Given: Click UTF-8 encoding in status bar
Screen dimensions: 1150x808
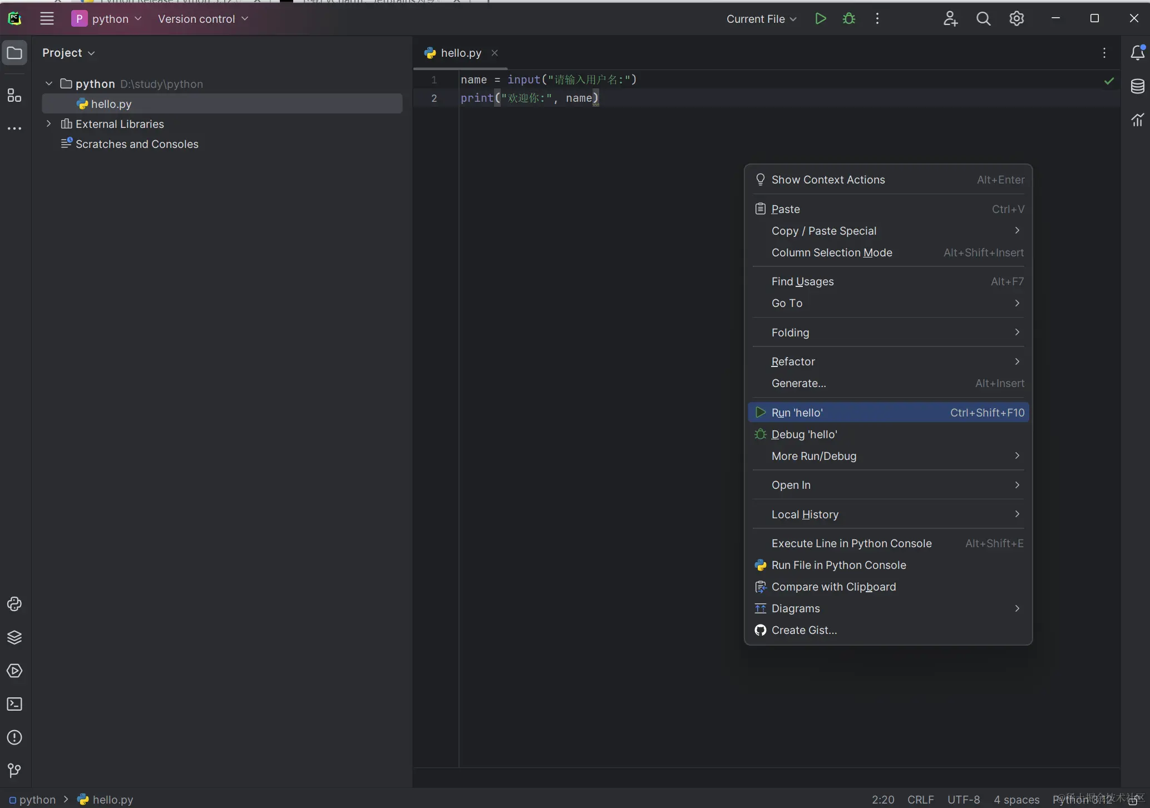Looking at the screenshot, I should tap(963, 800).
